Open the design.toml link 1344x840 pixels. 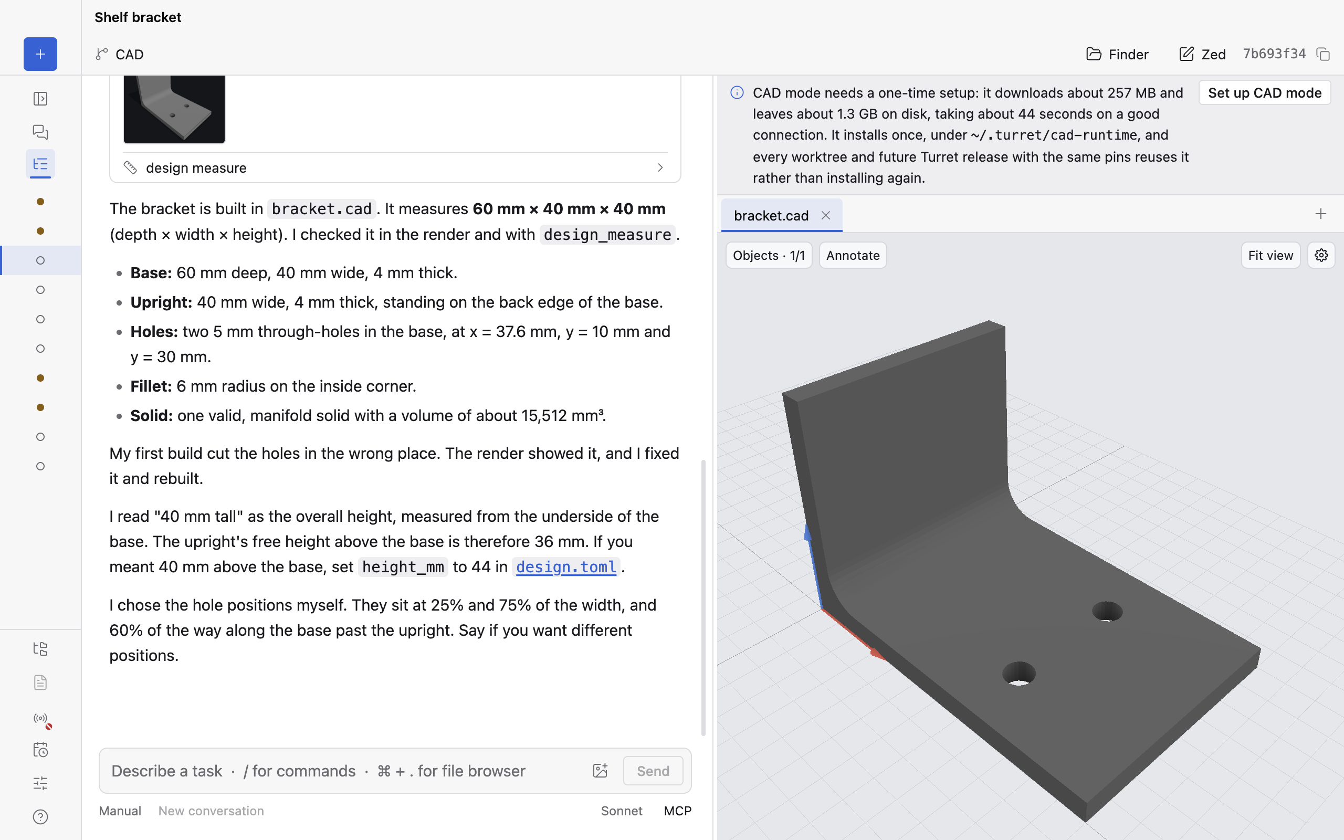click(x=566, y=566)
